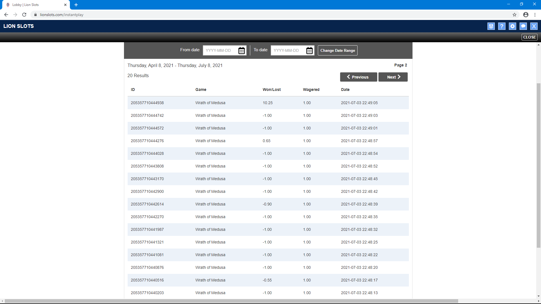Select row ID 205357710444028

pyautogui.click(x=268, y=153)
